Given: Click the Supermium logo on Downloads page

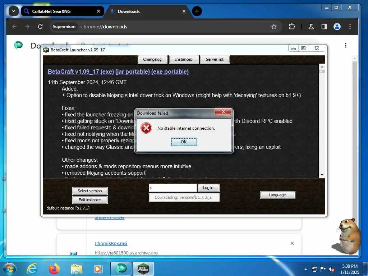Looking at the screenshot, I should [18, 45].
